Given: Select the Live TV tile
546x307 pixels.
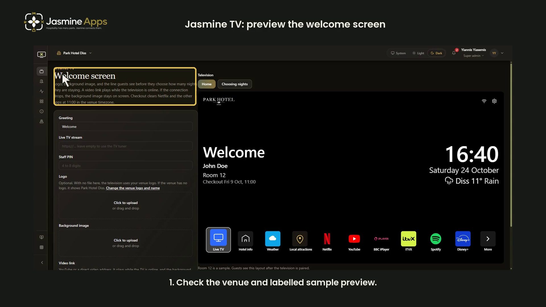Looking at the screenshot, I should tap(218, 240).
